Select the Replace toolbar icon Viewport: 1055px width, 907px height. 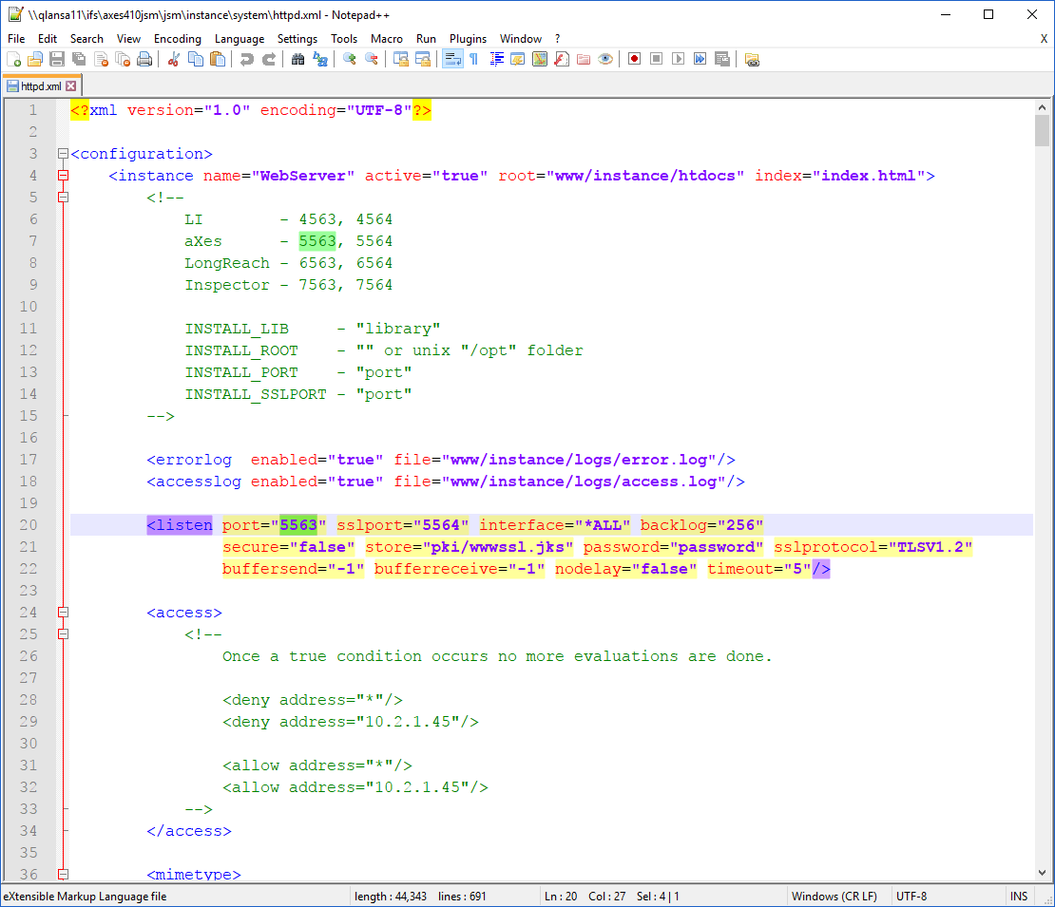pos(320,59)
